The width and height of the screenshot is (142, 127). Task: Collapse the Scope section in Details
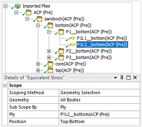(x=5, y=85)
